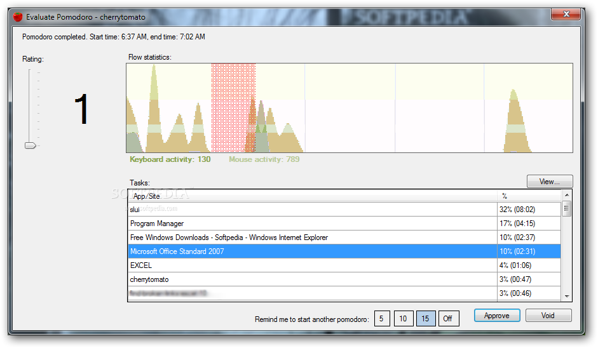Screen dimensions: 598x348
Task: Void this pomodoro
Action: [x=548, y=316]
